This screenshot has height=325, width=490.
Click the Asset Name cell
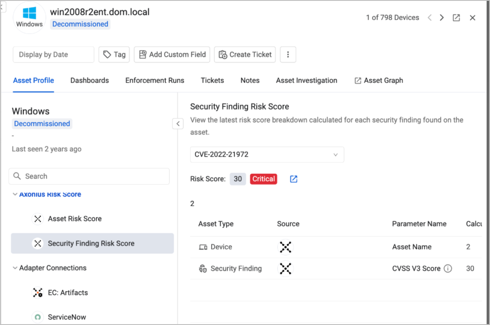412,247
